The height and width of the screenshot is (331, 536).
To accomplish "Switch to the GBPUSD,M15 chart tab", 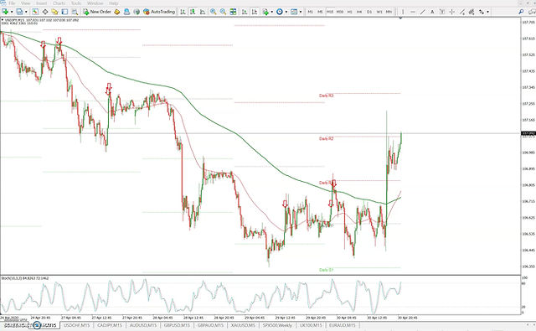I will click(177, 325).
